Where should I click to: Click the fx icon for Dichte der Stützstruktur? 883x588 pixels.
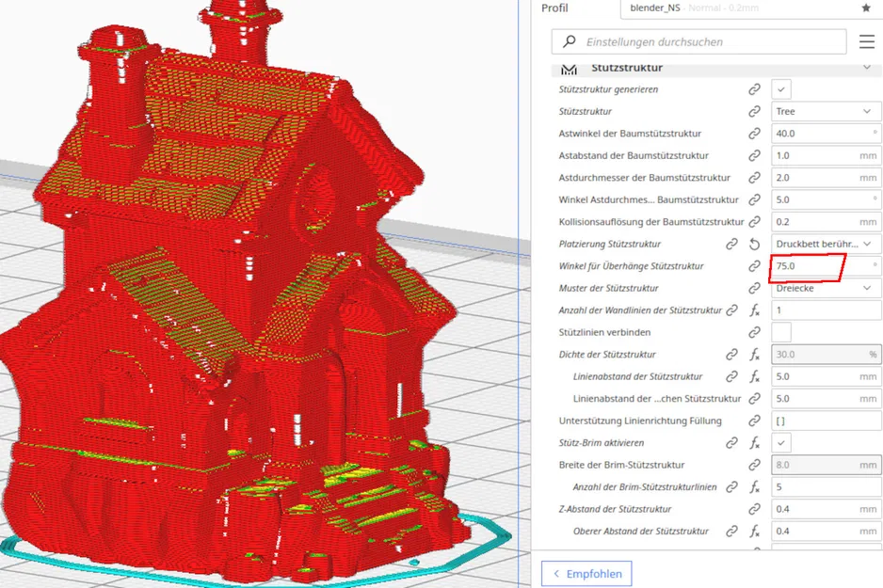pos(755,355)
